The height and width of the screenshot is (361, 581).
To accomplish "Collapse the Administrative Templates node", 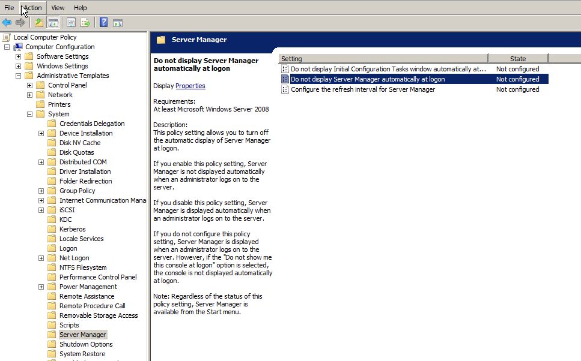I will (x=18, y=76).
